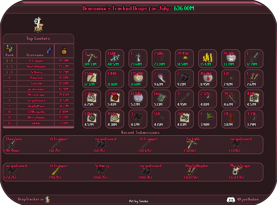Screen dimensions: 277x205
Task: Click the 39.45M loot value for rank 7
Action: (64, 95)
